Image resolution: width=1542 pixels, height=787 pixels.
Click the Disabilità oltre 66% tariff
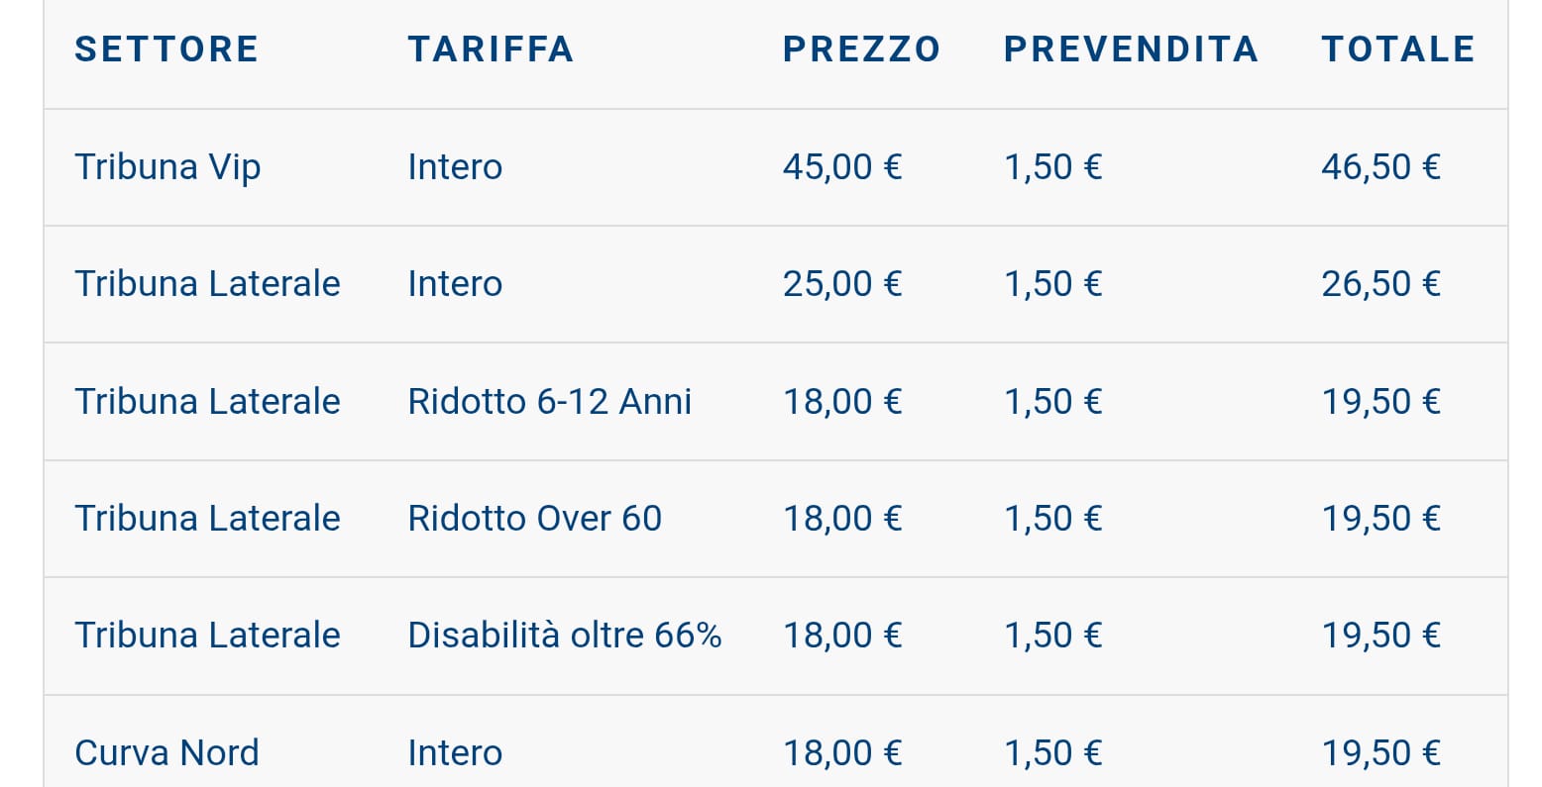[x=564, y=636]
